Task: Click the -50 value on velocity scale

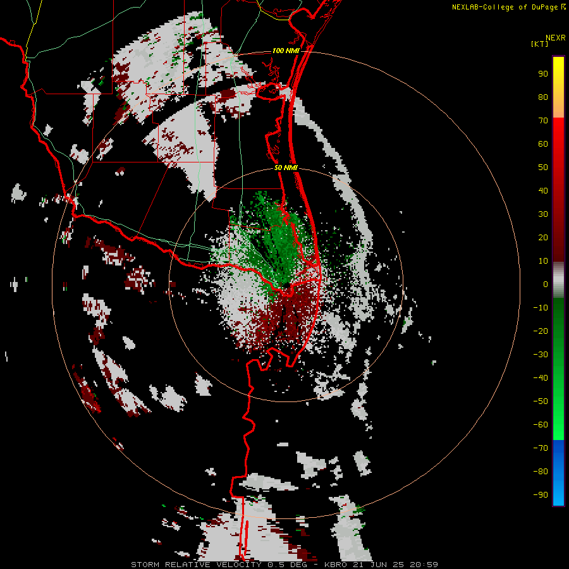Action: click(x=541, y=401)
